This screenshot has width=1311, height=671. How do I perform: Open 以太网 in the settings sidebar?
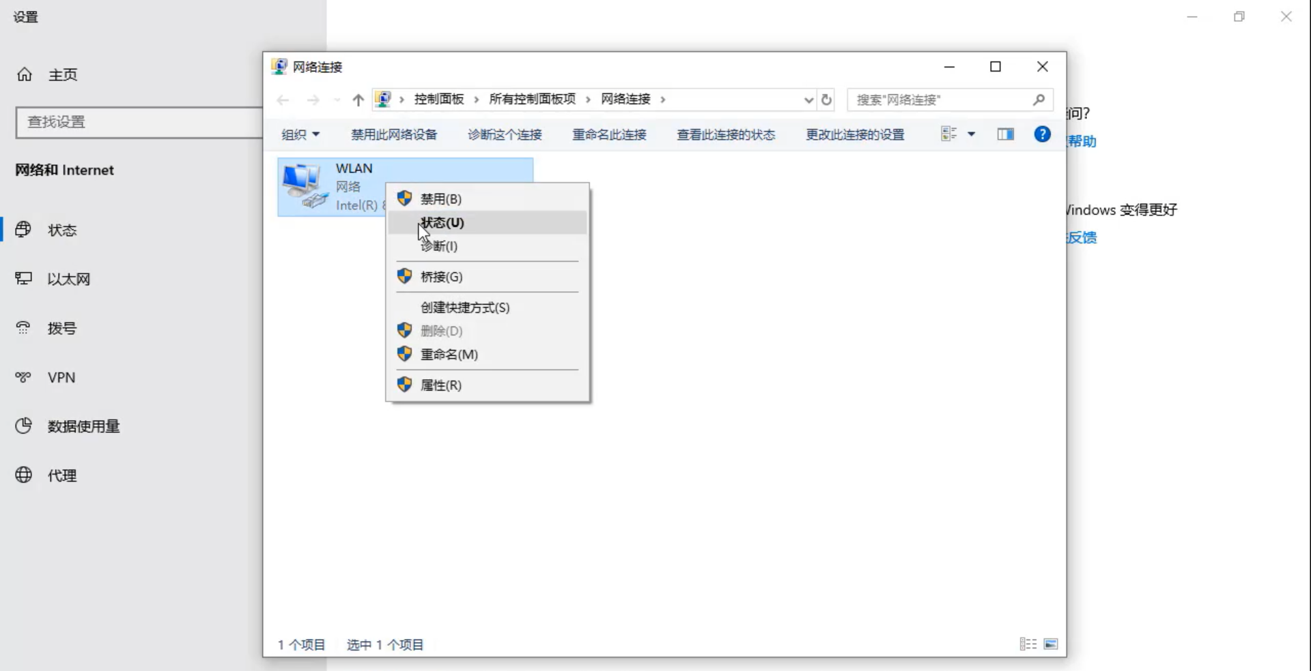tap(68, 279)
